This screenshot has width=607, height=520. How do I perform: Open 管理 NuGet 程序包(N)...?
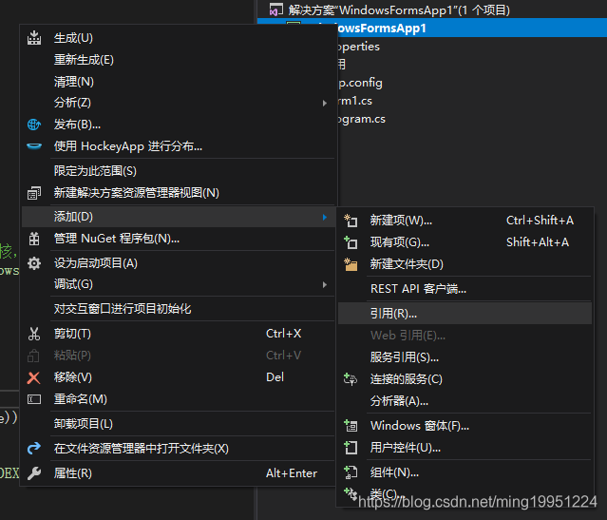click(178, 239)
